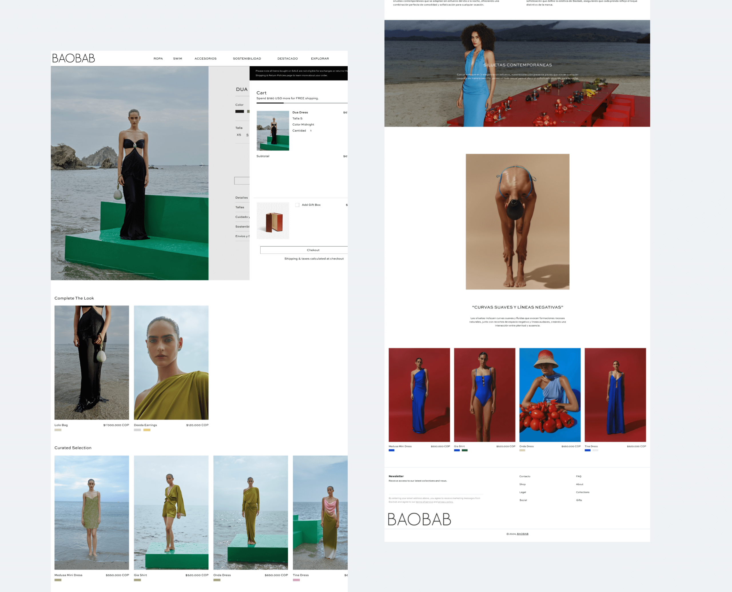Open the SWIM menu item

[178, 59]
